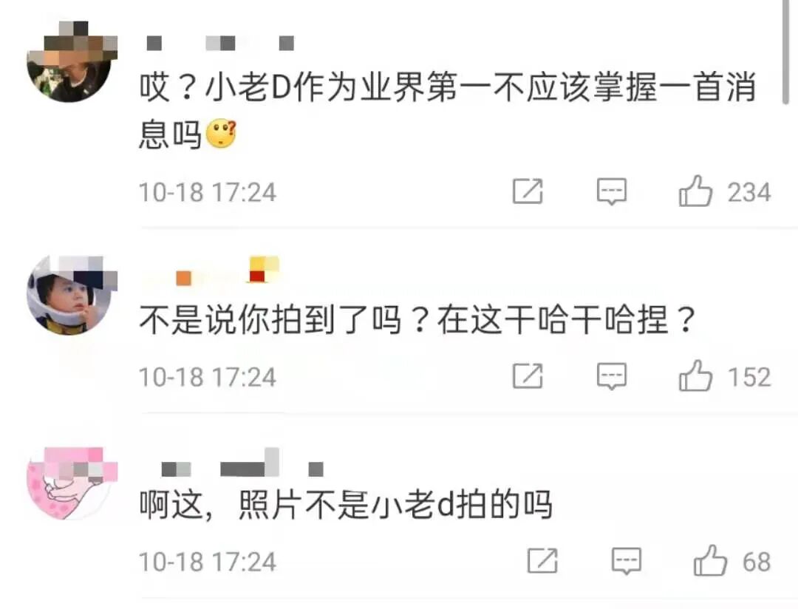Open the helmet baby avatar profile
The height and width of the screenshot is (609, 798).
click(71, 296)
